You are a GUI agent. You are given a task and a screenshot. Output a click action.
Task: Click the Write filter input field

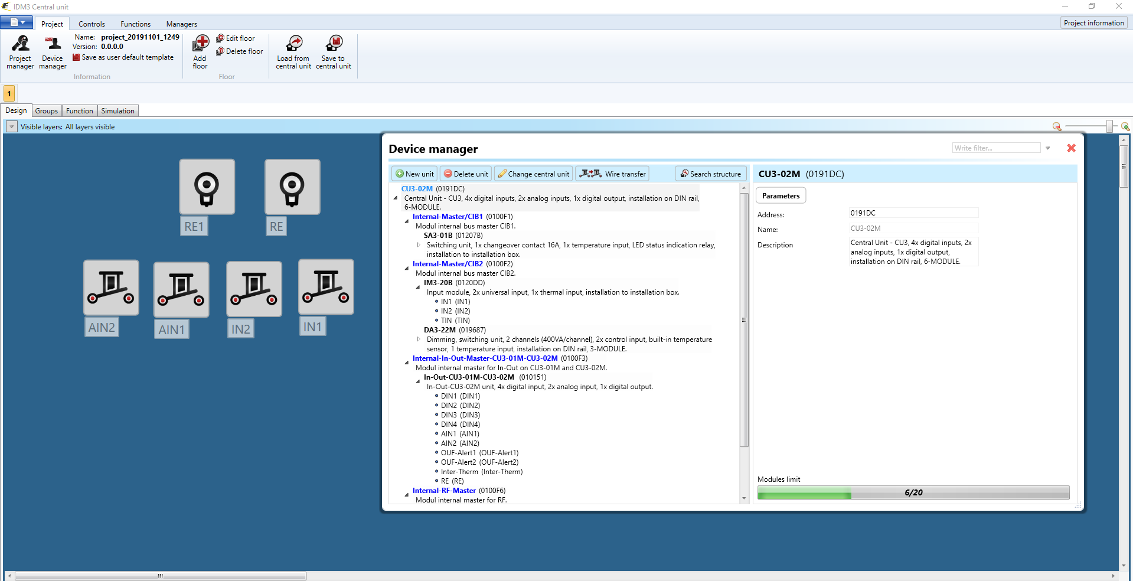click(x=996, y=148)
